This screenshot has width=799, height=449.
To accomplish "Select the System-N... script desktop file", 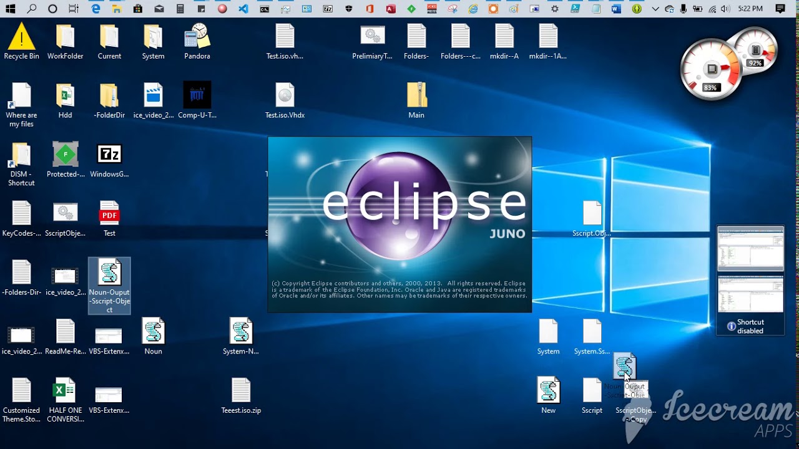I will (241, 337).
